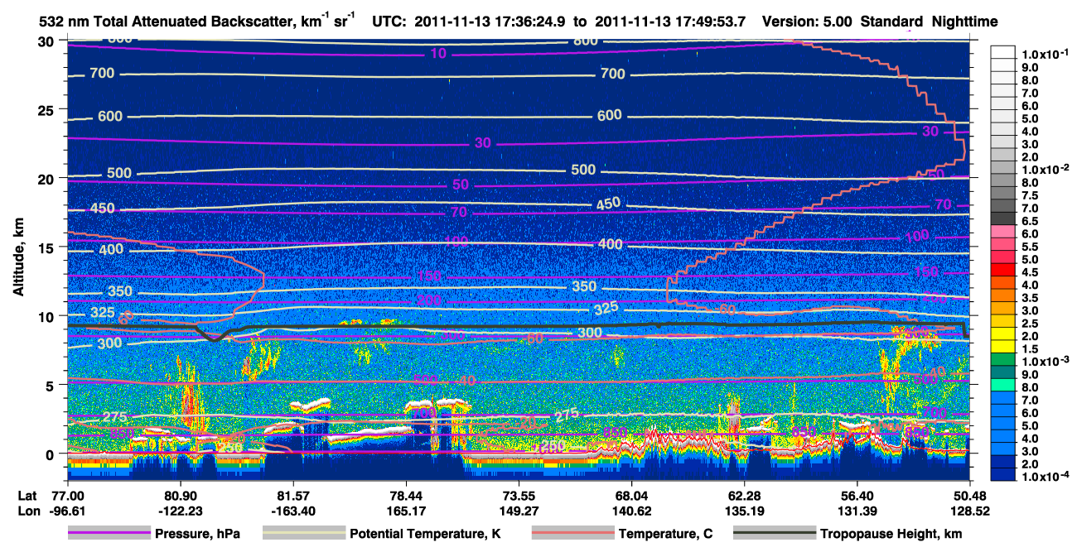Select the 'Potential Temperature, K' legend label

point(425,535)
